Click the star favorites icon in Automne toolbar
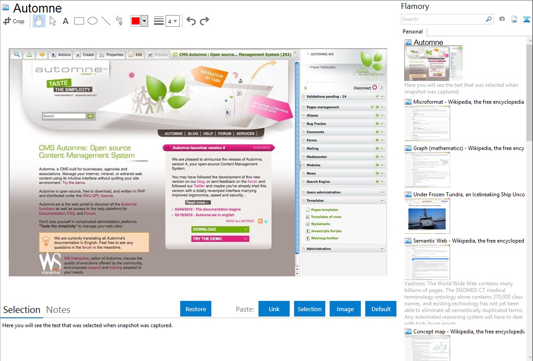533x361 pixels. click(42, 54)
